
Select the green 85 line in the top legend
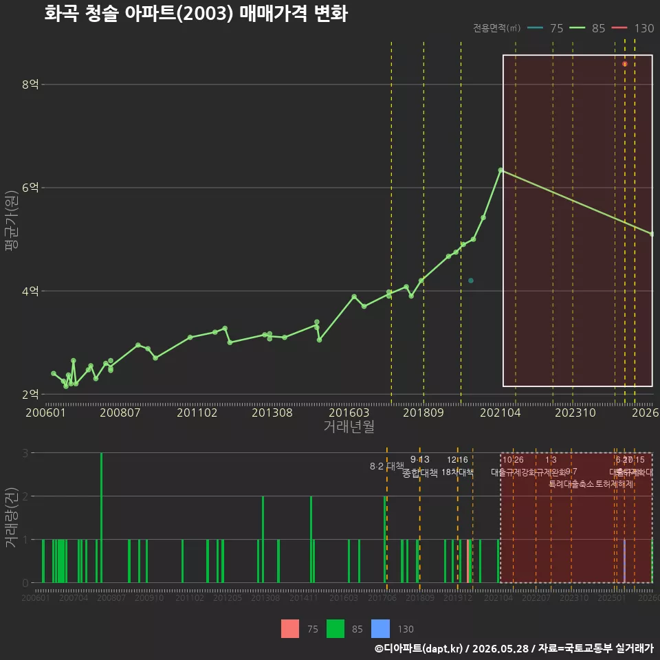click(577, 28)
